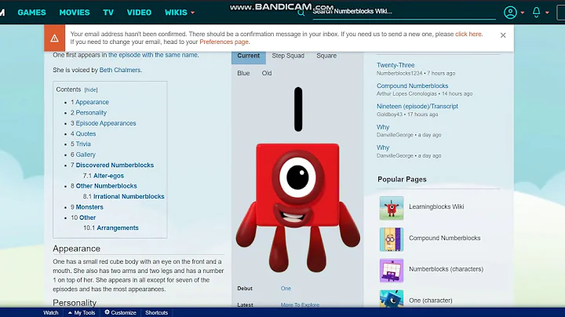565x317 pixels.
Task: Open the GAMES navigation item
Action: (x=31, y=13)
